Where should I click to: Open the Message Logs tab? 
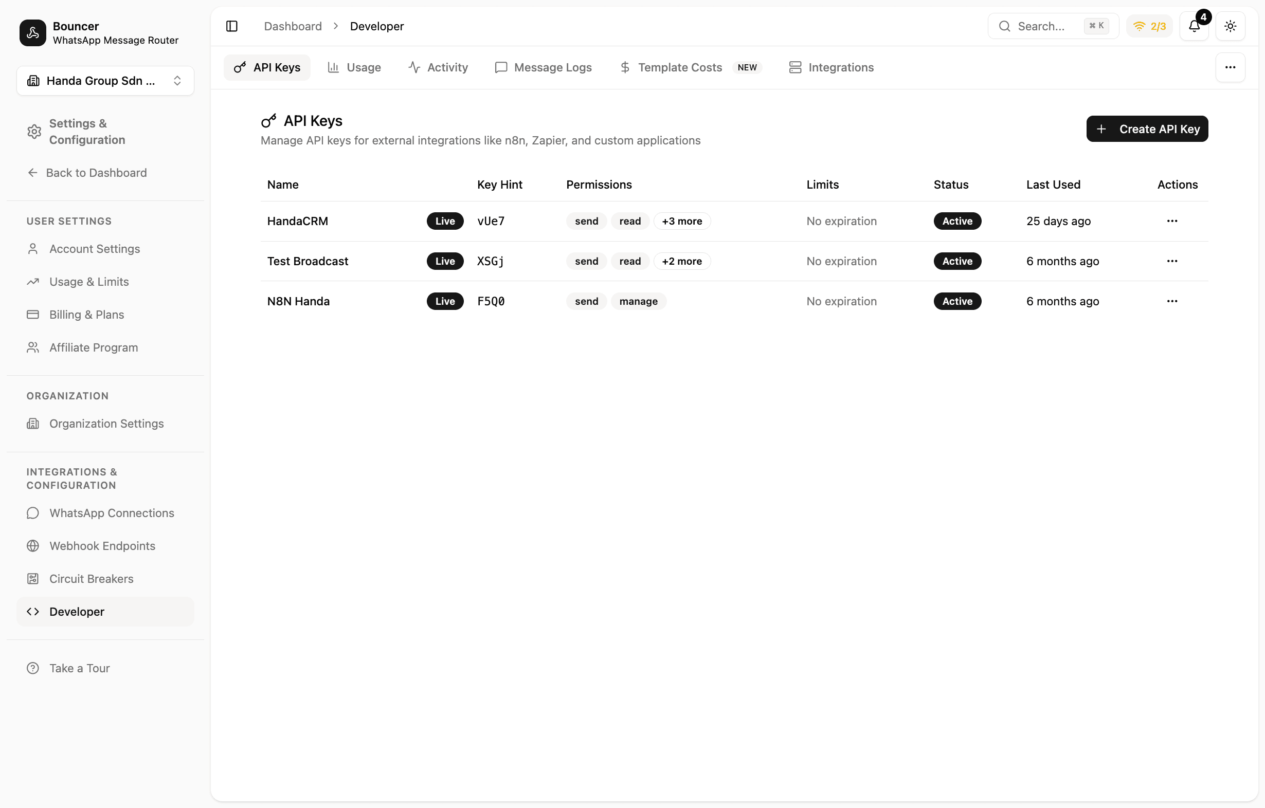tap(543, 67)
